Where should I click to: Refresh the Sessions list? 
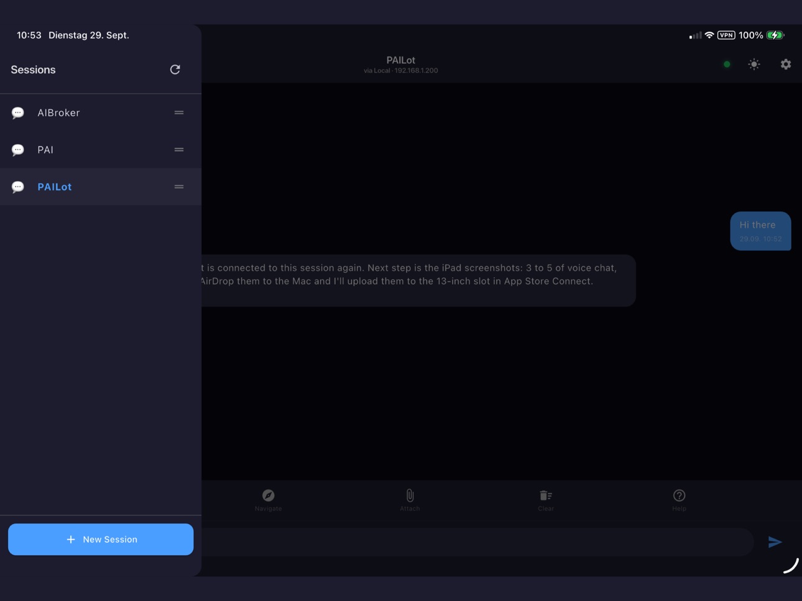tap(175, 70)
